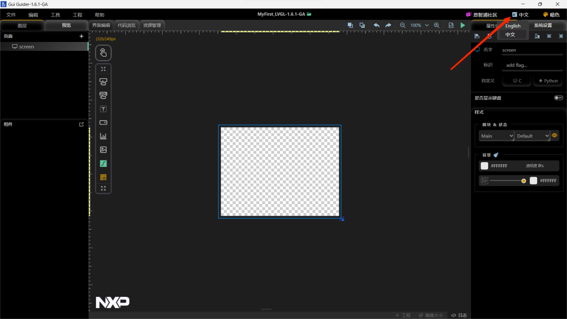567x319 pixels.
Task: Open the green curve/animation widgets icon
Action: [103, 163]
